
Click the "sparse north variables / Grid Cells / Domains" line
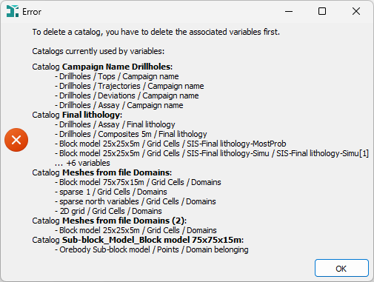coord(136,201)
